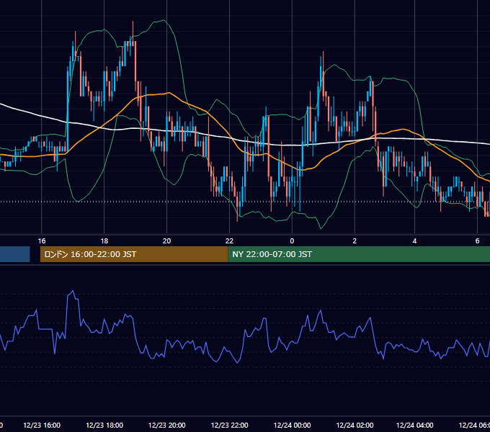Click the 12/23 18:00 time label
This screenshot has width=490, height=432.
104,425
